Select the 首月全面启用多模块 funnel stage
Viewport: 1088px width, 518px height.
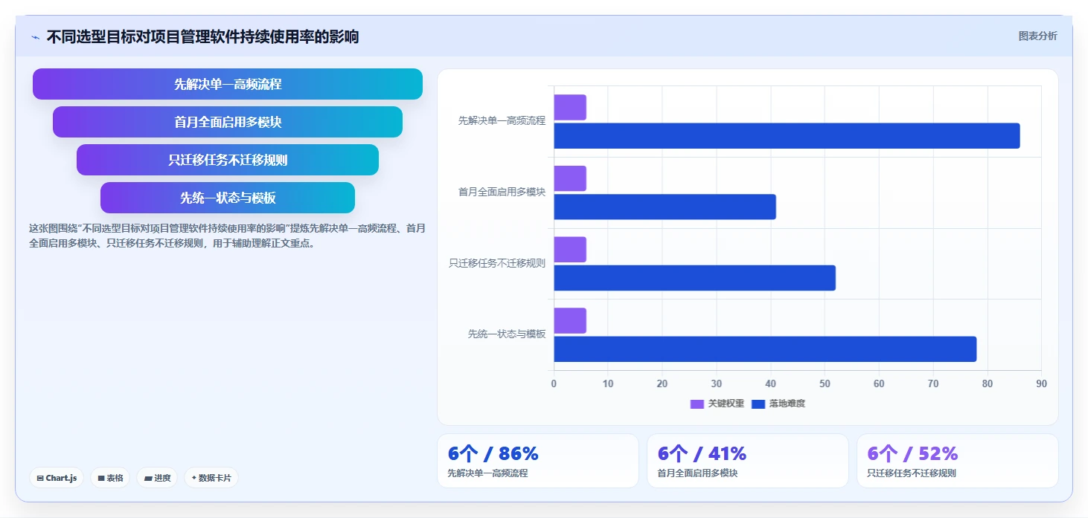click(x=228, y=122)
